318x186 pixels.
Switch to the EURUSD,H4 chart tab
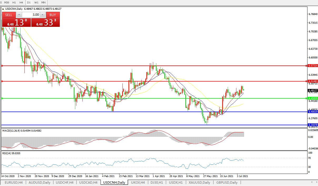tap(14, 182)
